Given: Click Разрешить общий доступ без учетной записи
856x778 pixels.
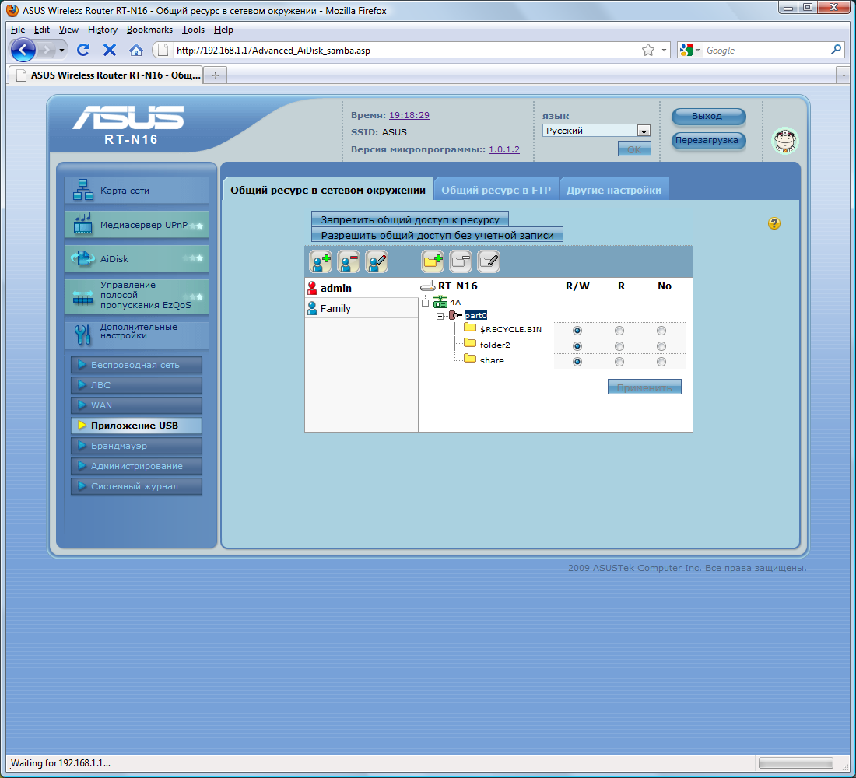Looking at the screenshot, I should coord(437,235).
